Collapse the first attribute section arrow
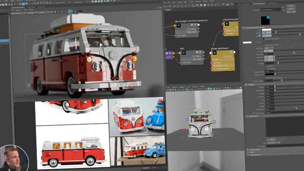Image resolution: width=304 pixels, height=171 pixels. [x=244, y=28]
